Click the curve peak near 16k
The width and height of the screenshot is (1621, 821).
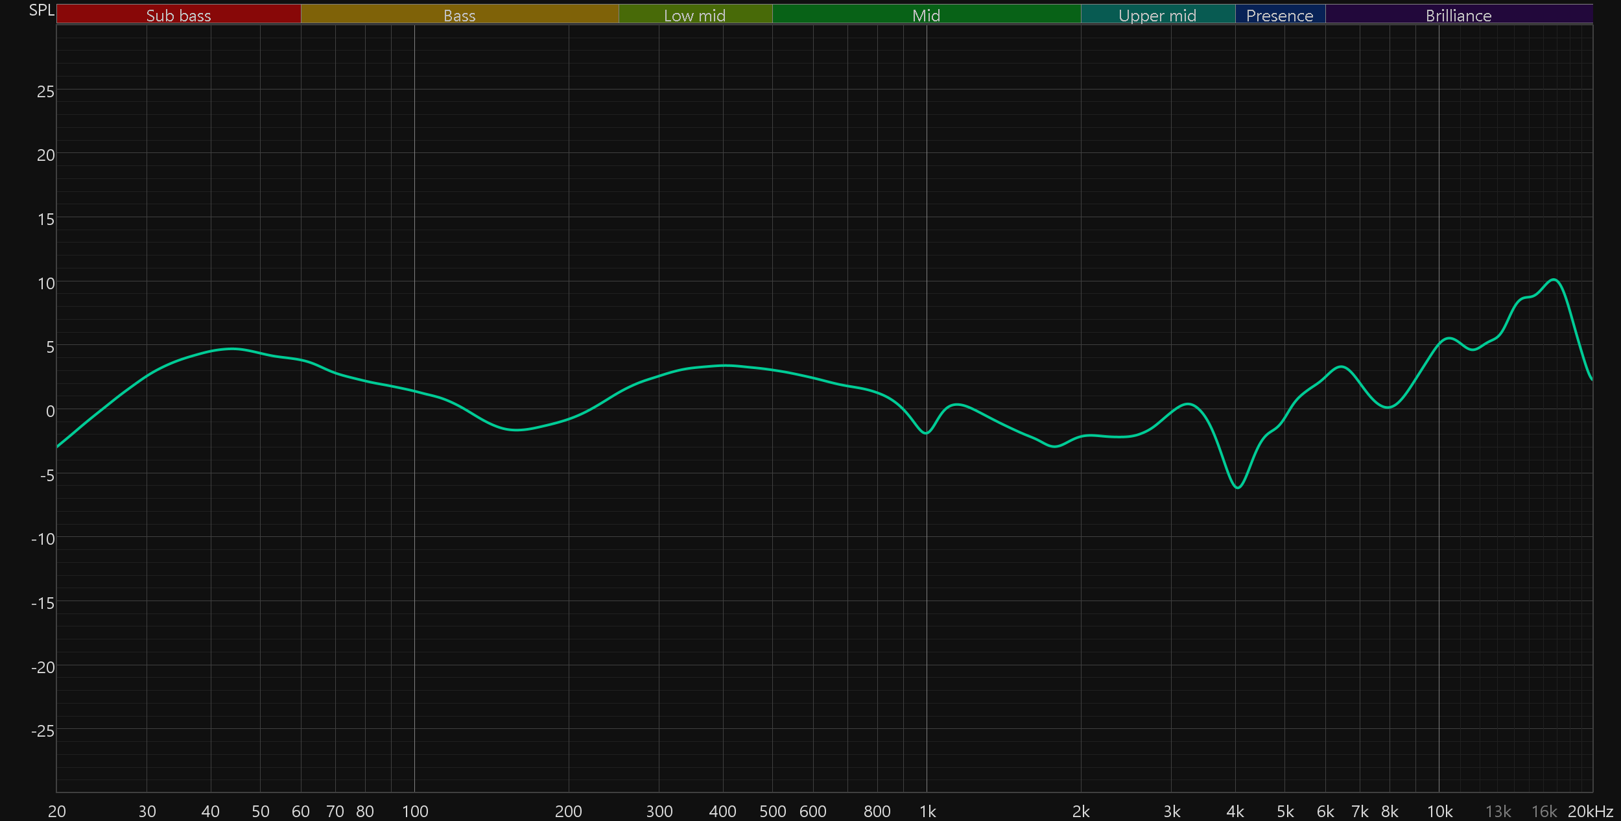tap(1554, 280)
